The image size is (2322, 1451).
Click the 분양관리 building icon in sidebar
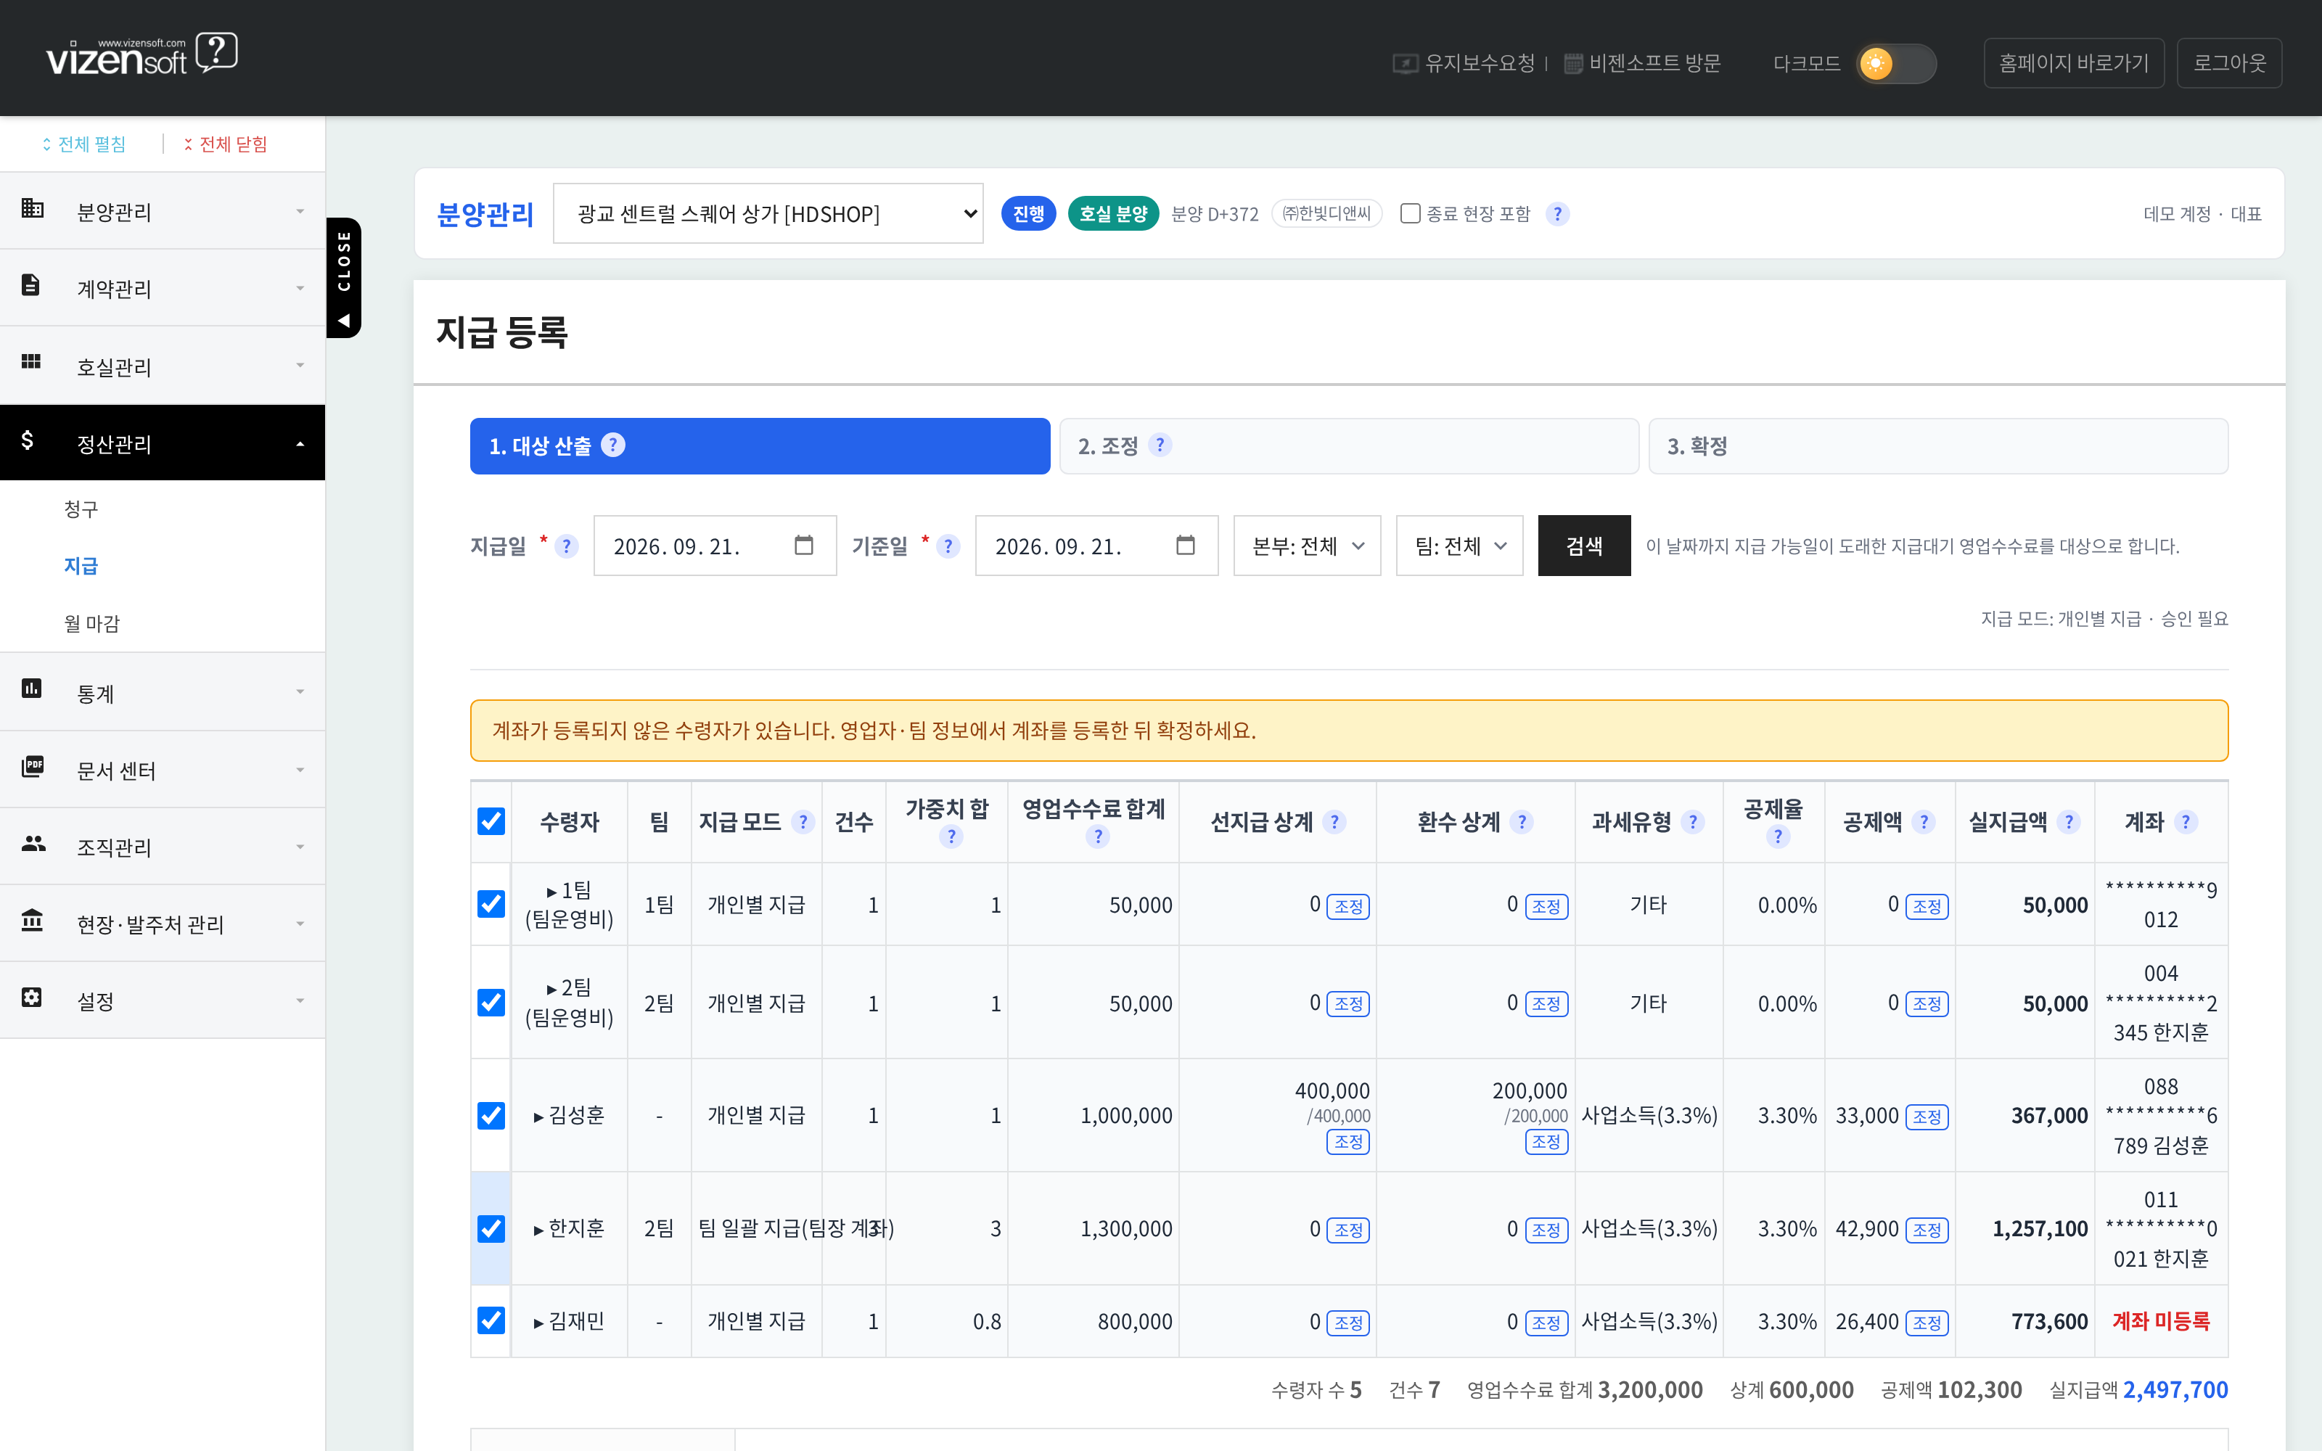33,208
